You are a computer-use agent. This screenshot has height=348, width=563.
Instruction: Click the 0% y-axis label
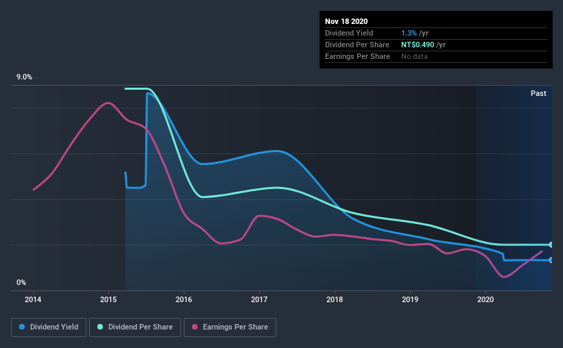(21, 283)
